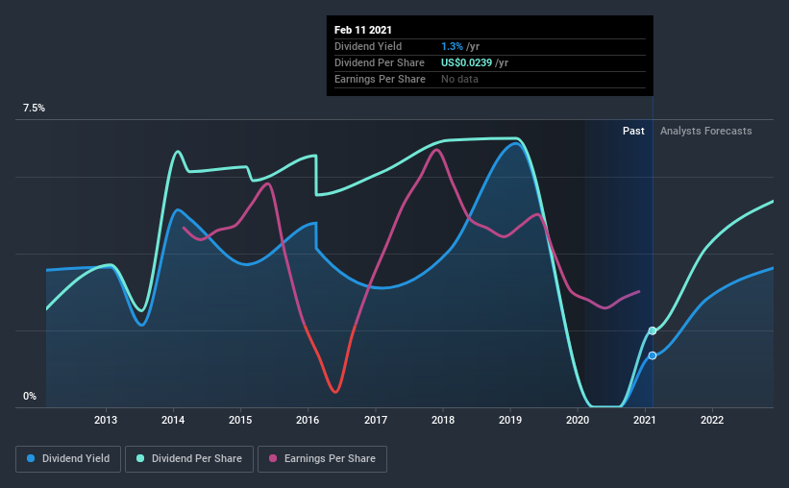Toggle the Dividend Per Share legend button
This screenshot has height=488, width=789.
(189, 459)
